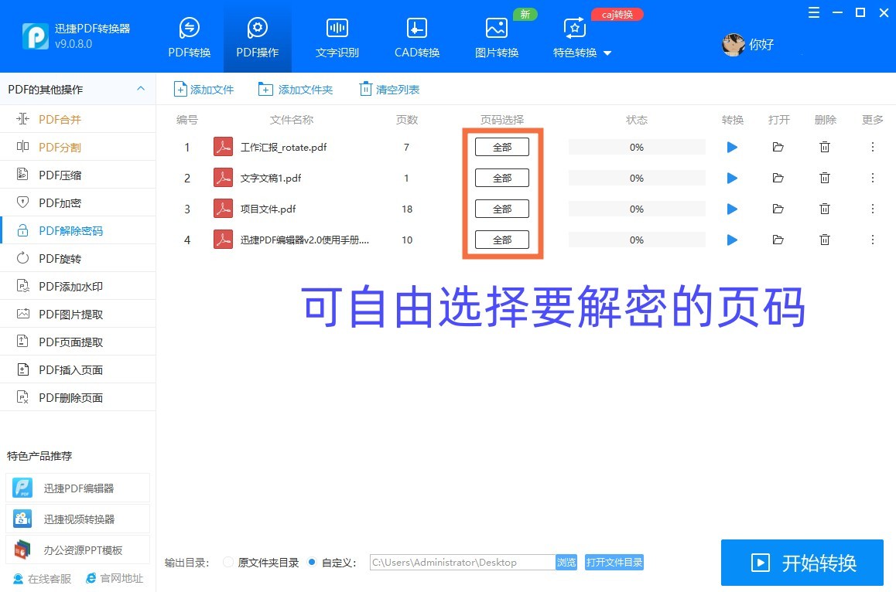Click 官网地址 link
This screenshot has height=592, width=896.
pos(115,578)
